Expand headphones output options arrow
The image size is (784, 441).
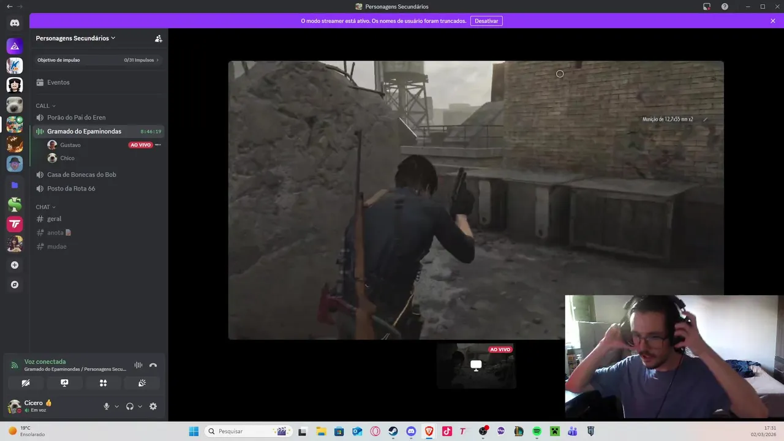point(140,406)
